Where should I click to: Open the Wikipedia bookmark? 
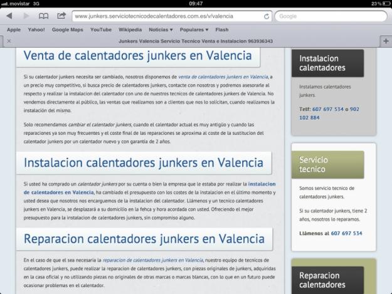pos(130,29)
